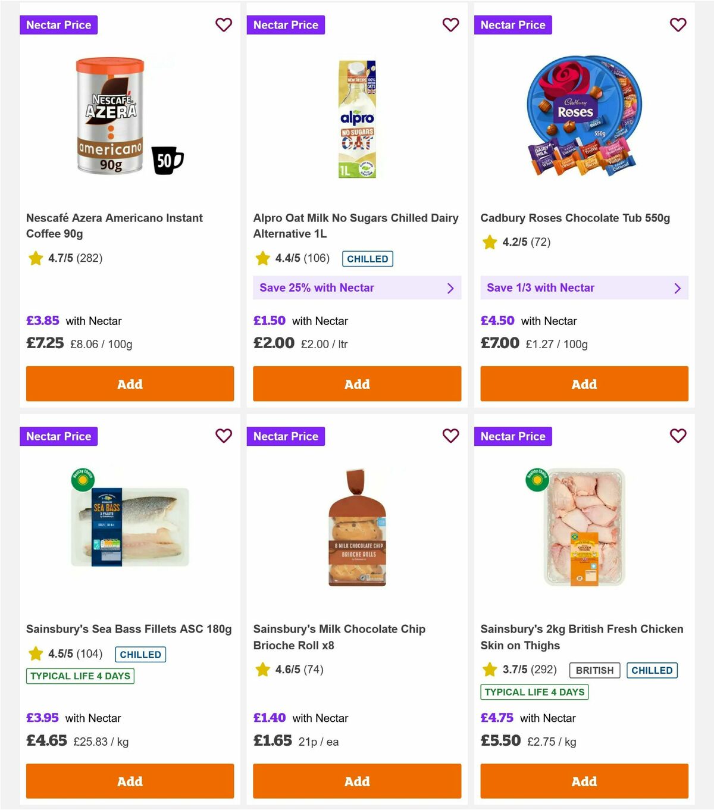Favourite the Milk Chocolate Chip Brioche Rolls

click(x=450, y=436)
